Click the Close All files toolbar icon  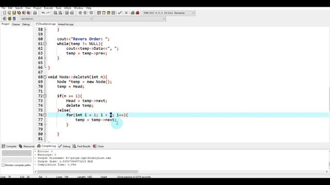pyautogui.click(x=29, y=13)
